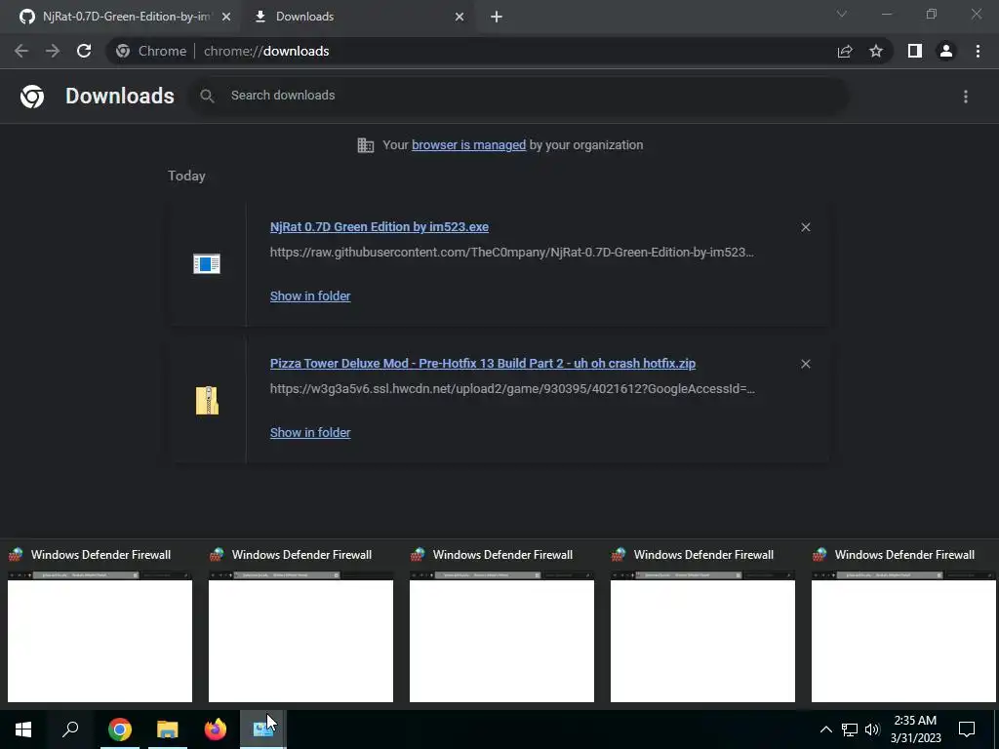Open the tab search chevron
This screenshot has height=749, width=999.
842,14
